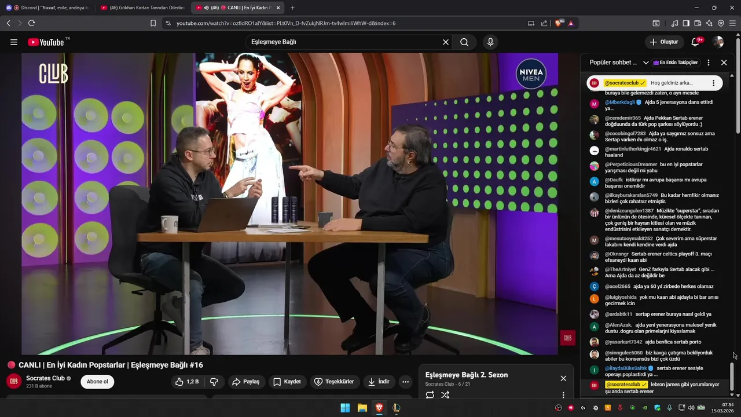Reload the page with refresh icon
The width and height of the screenshot is (741, 417).
[x=31, y=23]
